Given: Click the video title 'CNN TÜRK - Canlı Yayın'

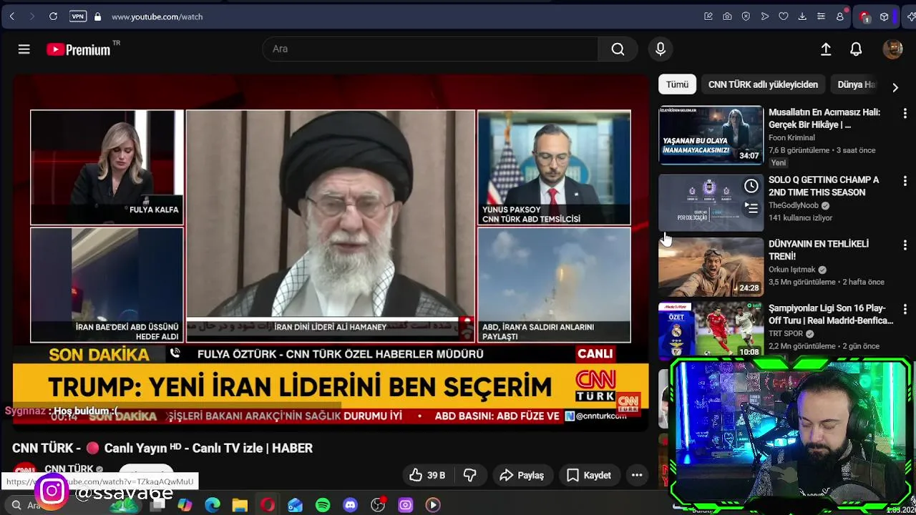Looking at the screenshot, I should 162,448.
